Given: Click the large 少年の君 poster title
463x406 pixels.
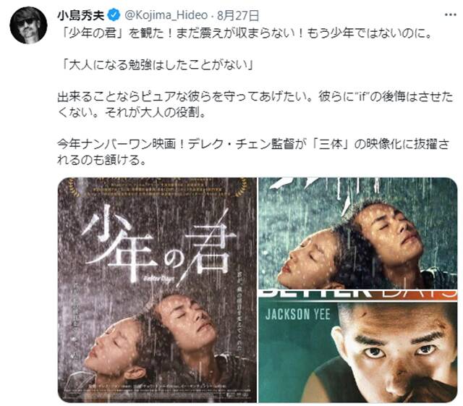Looking at the screenshot, I should pos(158,243).
